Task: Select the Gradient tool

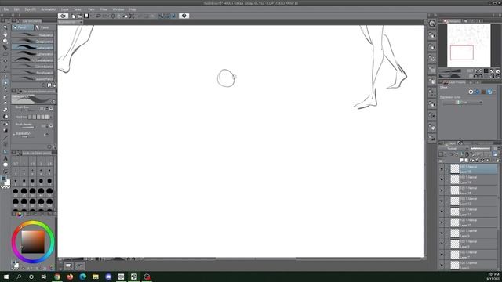Action: coord(5,131)
